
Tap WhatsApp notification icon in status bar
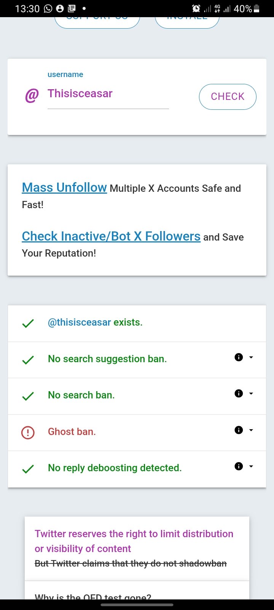[48, 8]
